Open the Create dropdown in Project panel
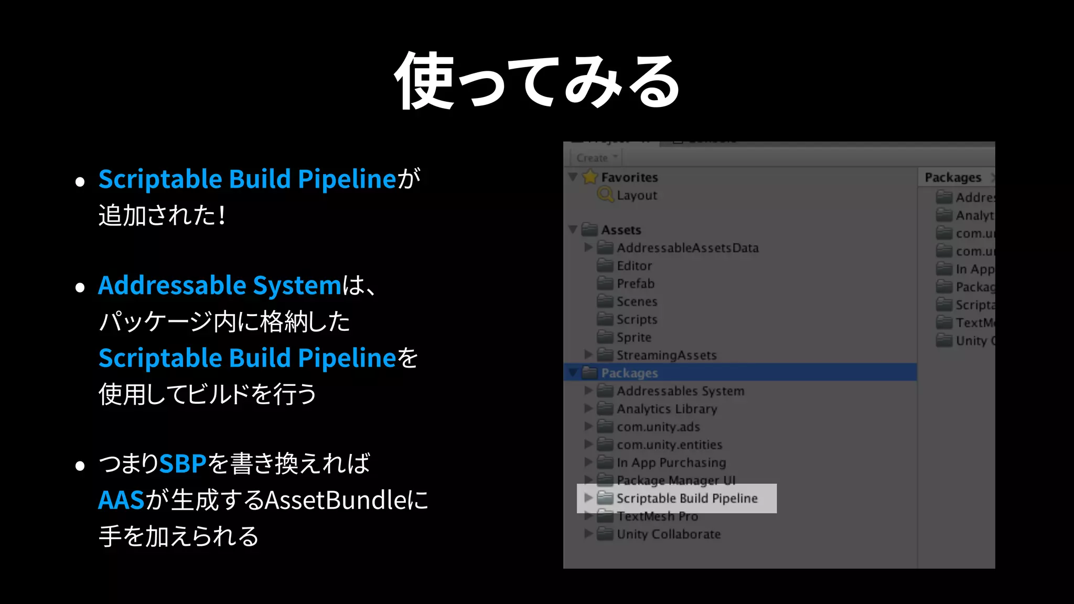The width and height of the screenshot is (1074, 604). pos(597,158)
